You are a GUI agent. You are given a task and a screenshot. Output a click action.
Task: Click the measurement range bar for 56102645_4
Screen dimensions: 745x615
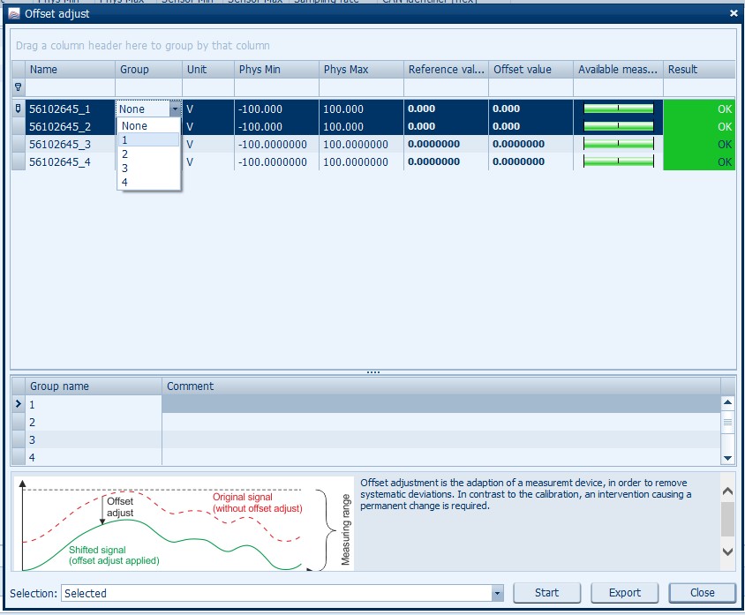(618, 161)
